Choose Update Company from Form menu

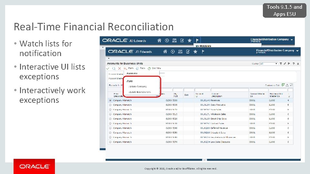point(138,86)
